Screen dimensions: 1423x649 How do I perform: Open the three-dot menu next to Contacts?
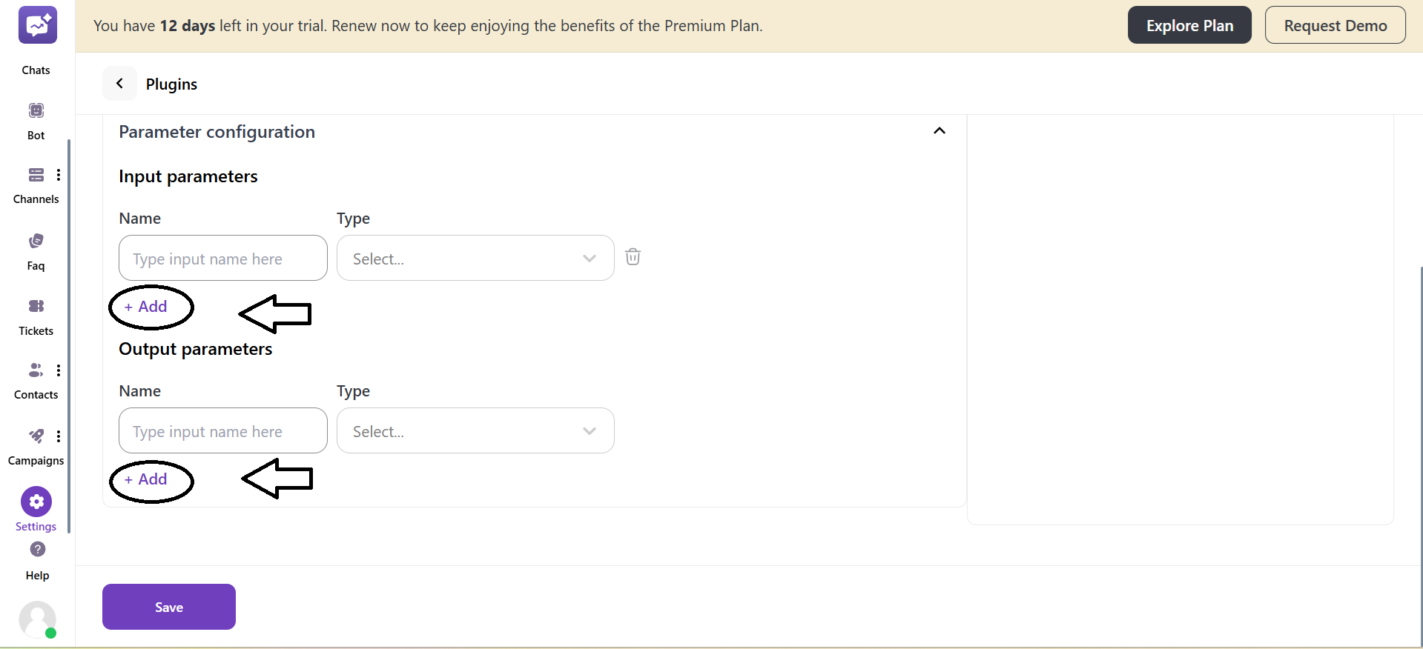point(59,370)
